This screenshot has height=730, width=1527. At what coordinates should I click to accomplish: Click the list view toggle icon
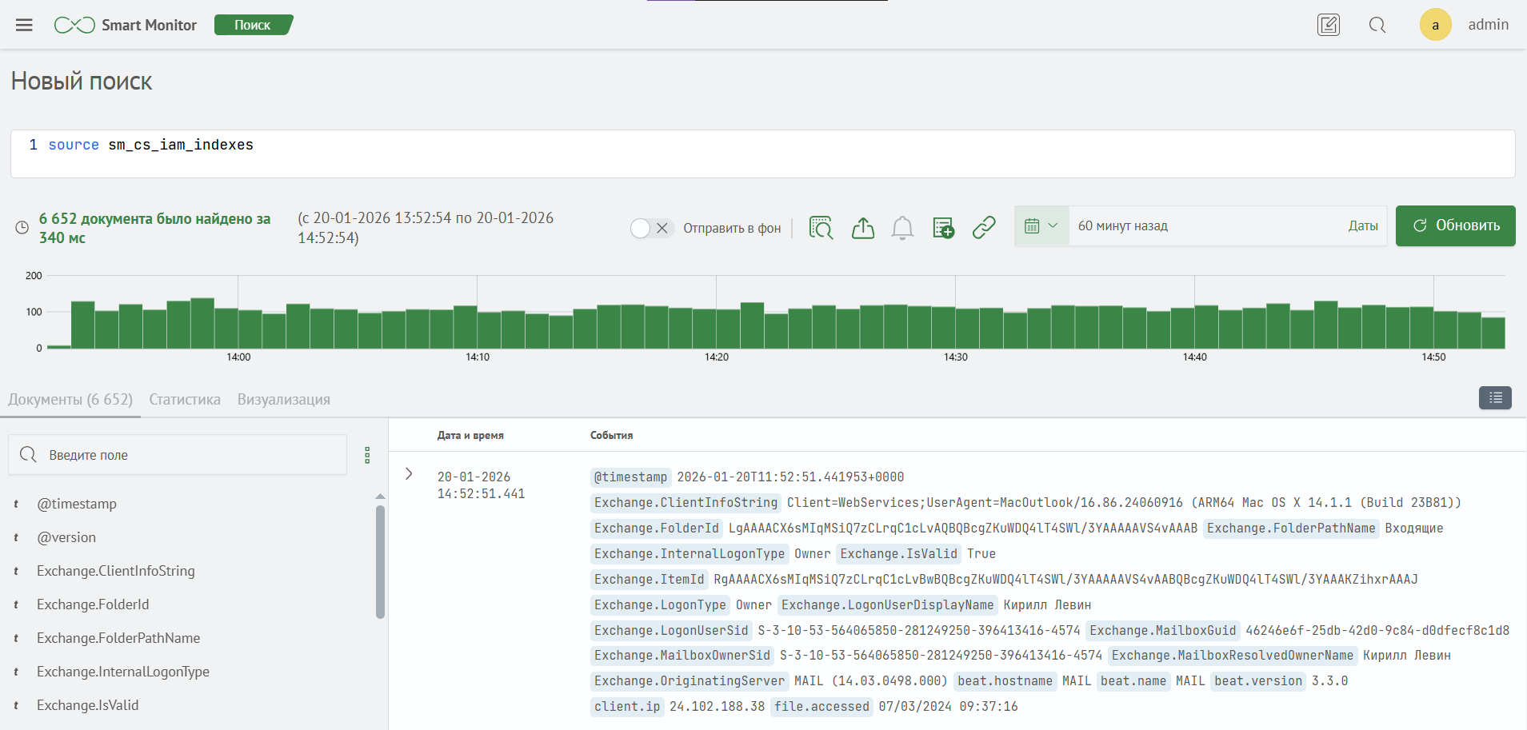(x=1495, y=397)
